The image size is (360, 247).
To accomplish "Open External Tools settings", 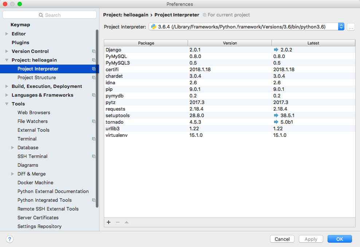I will (x=33, y=130).
